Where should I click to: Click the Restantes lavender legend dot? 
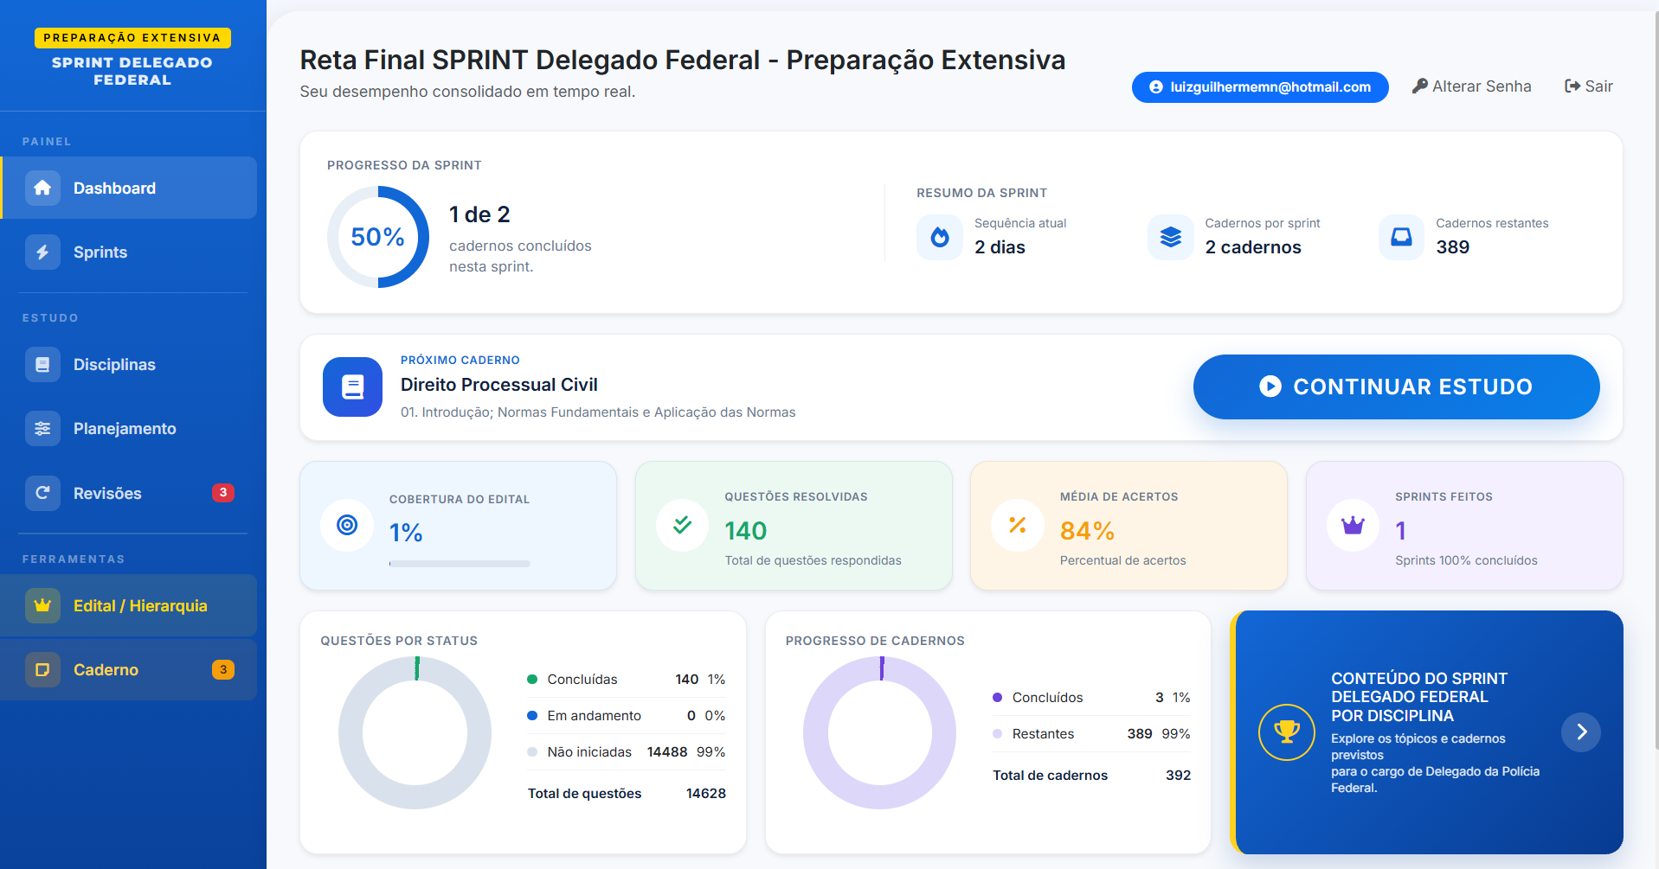click(997, 734)
